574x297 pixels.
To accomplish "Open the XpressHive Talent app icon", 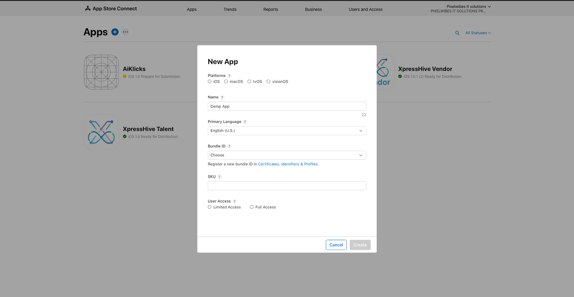I will click(x=101, y=132).
